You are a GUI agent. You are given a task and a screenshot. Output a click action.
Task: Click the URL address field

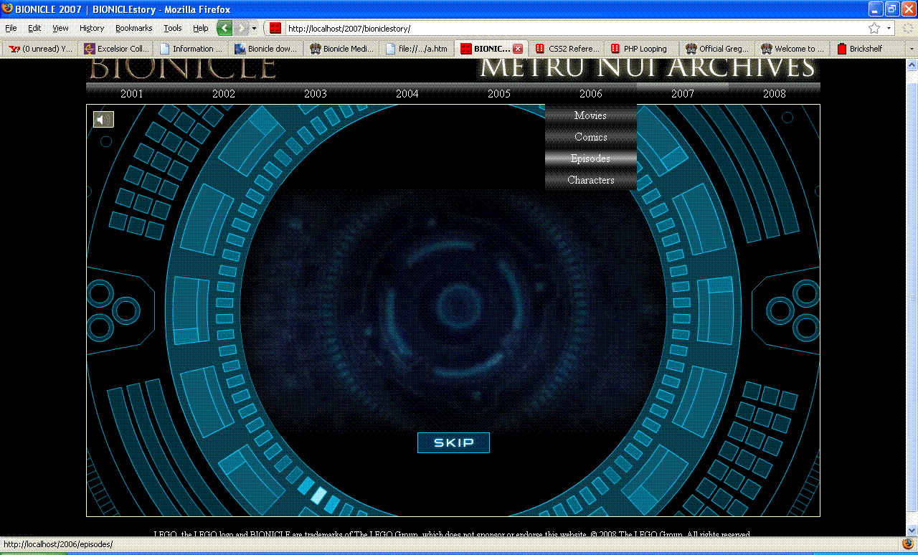[574, 28]
